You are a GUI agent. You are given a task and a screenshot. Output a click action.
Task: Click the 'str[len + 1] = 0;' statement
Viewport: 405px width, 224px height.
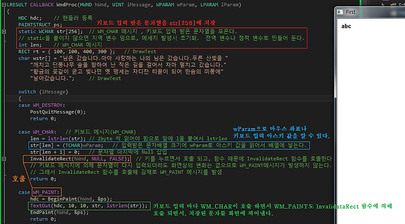pos(55,152)
